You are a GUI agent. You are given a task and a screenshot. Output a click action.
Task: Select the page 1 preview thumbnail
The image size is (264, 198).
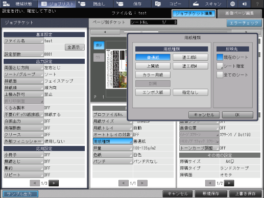(116, 69)
